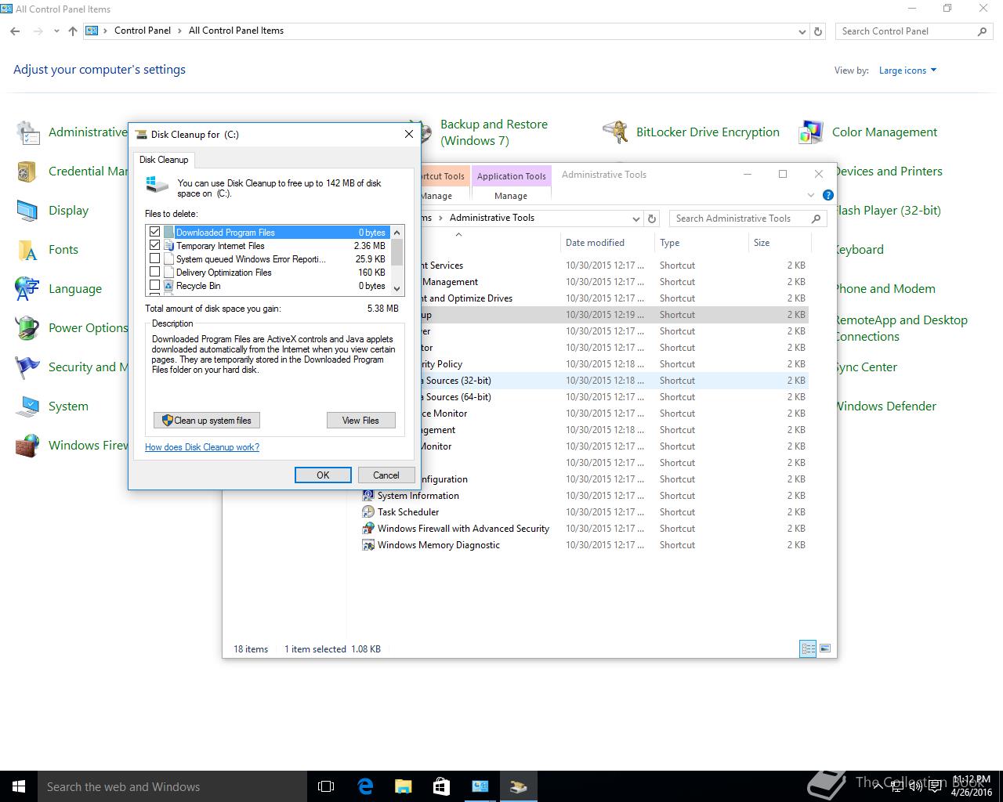Viewport: 1003px width, 802px height.
Task: Click Search the web and Windows box
Action: [x=172, y=786]
